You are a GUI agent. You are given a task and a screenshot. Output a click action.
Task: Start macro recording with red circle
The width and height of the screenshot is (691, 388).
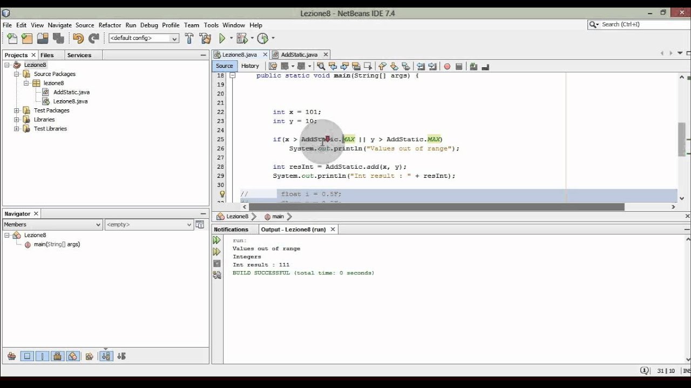click(447, 66)
